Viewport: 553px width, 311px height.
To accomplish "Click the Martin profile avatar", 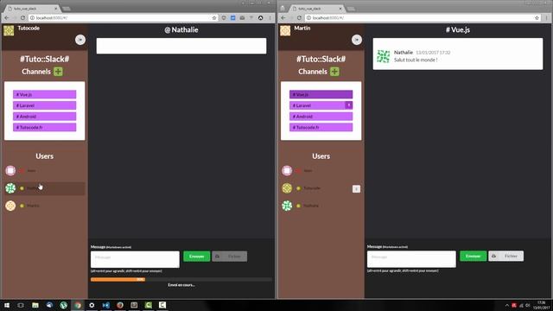I will click(x=285, y=31).
